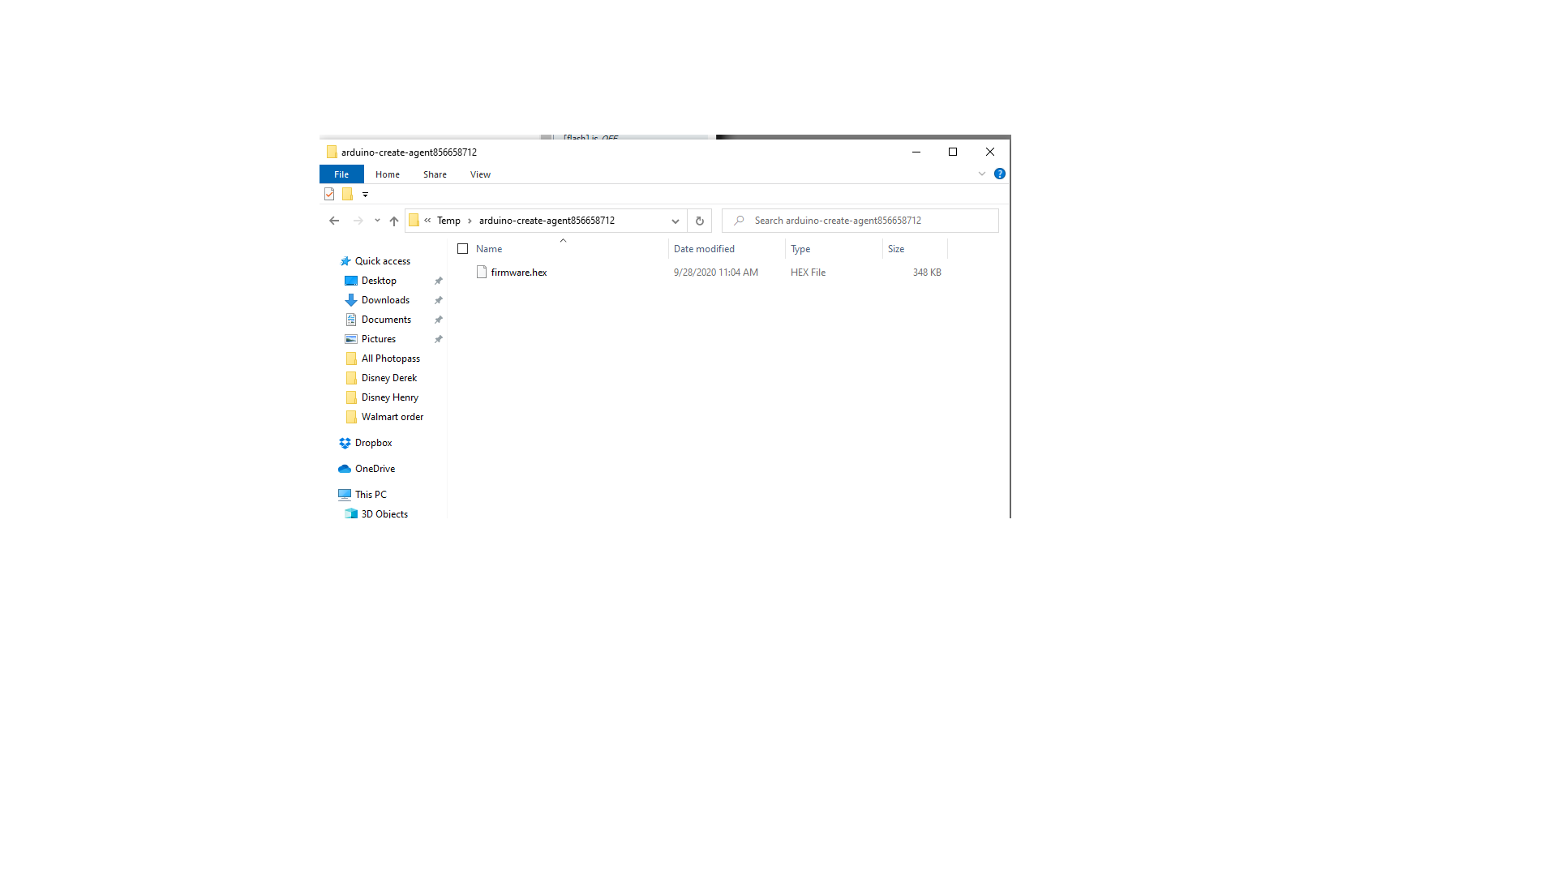Click the search box for this folder
The width and height of the screenshot is (1557, 876).
tap(860, 221)
